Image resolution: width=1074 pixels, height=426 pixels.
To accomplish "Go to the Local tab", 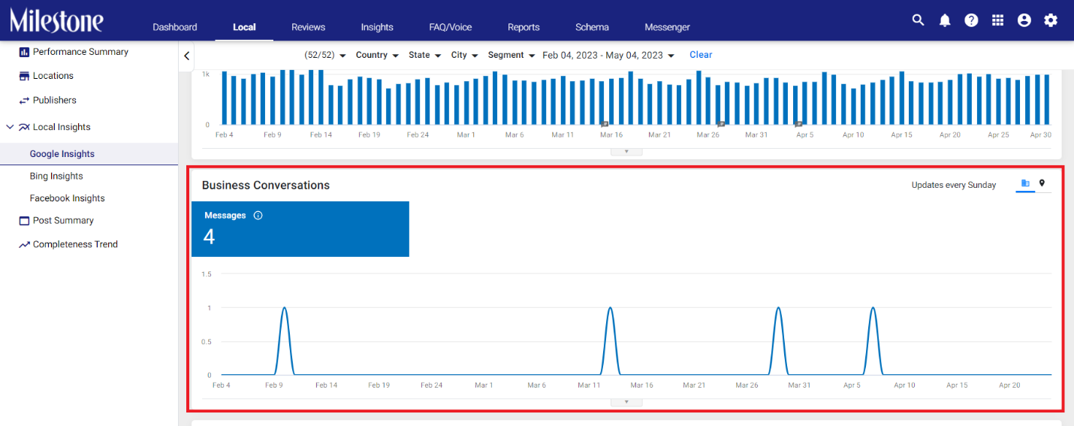I will 244,27.
